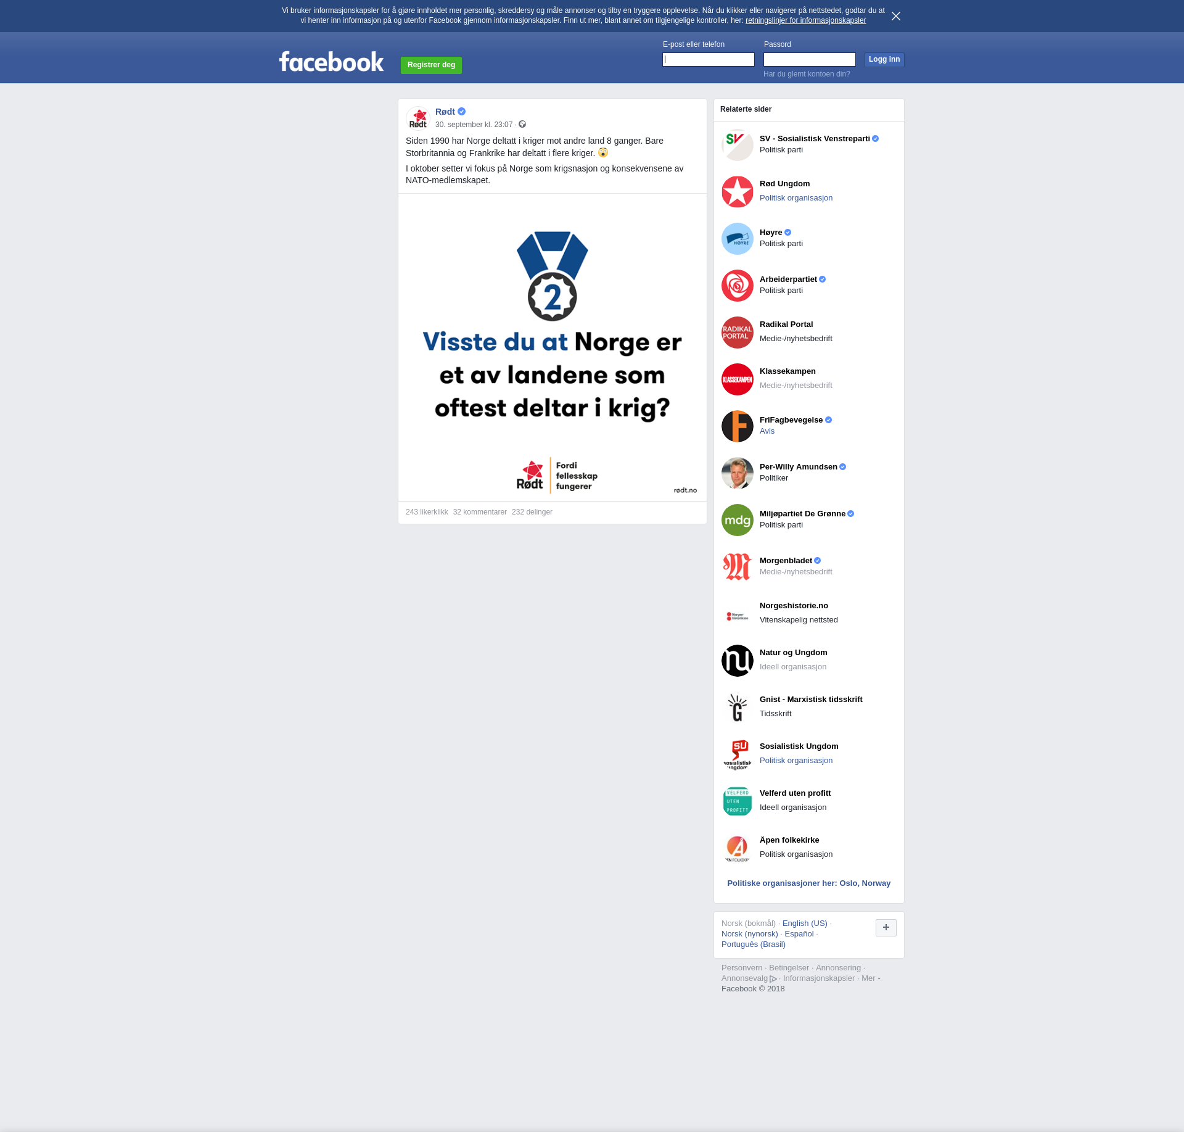Switch language to Español
1184x1132 pixels.
pyautogui.click(x=799, y=934)
